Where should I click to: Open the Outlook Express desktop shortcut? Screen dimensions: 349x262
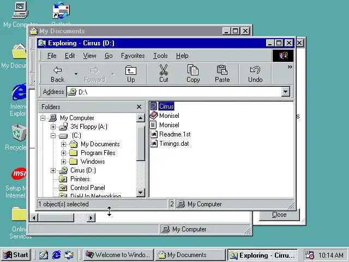[x=61, y=10]
